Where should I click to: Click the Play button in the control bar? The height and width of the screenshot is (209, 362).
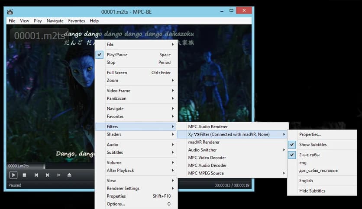(13, 175)
